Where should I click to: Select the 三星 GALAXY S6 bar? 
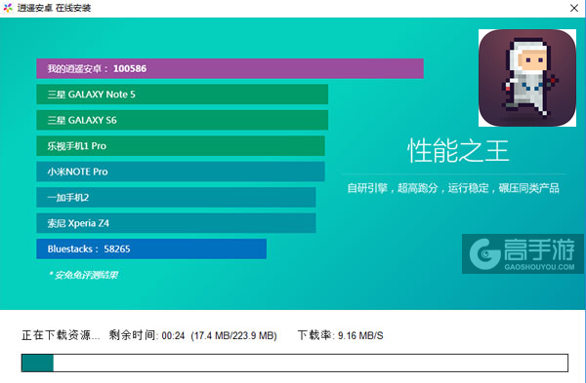(x=182, y=120)
